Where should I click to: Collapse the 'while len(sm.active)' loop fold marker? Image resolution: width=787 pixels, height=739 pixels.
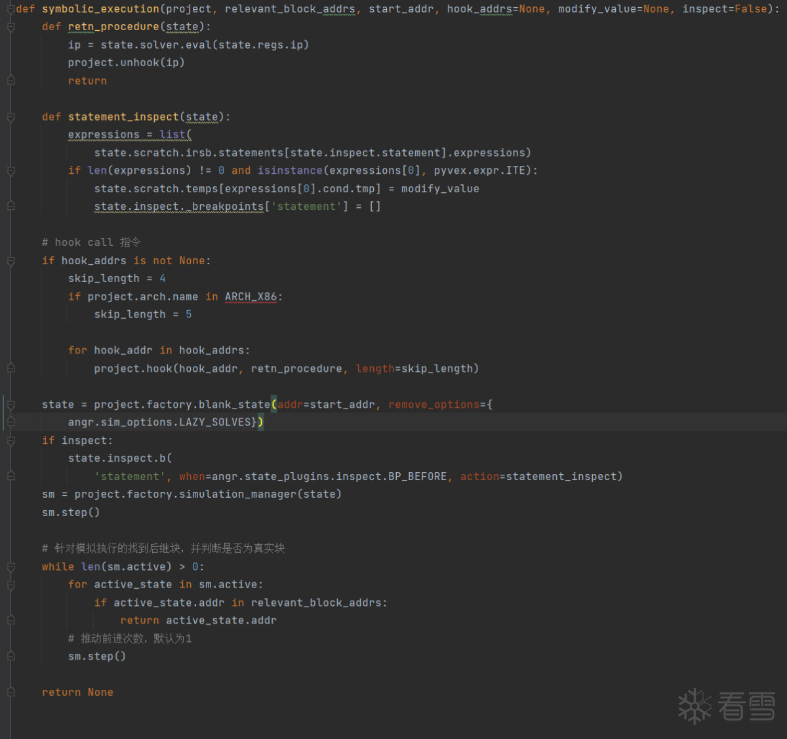click(x=11, y=567)
